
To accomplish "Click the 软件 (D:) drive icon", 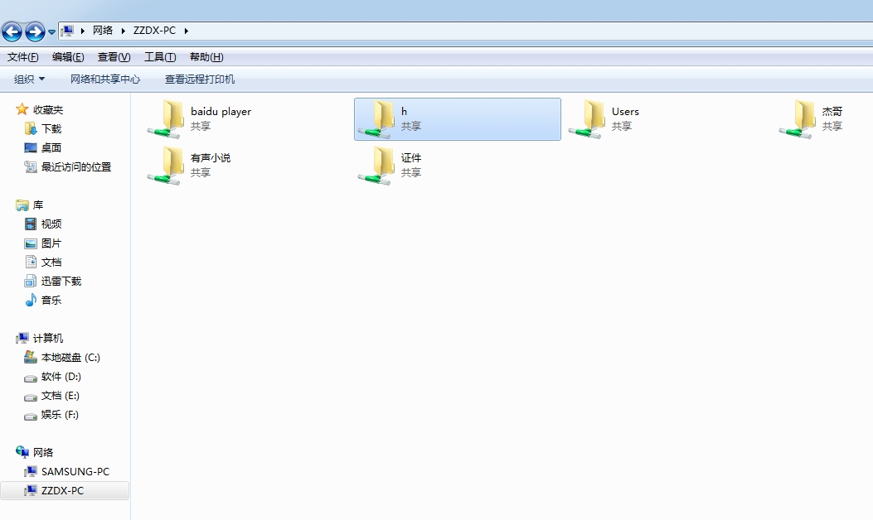I will pos(31,378).
